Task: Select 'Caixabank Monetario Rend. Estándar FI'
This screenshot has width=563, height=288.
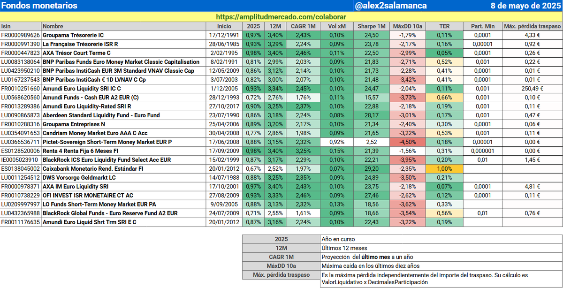Action: click(92, 169)
